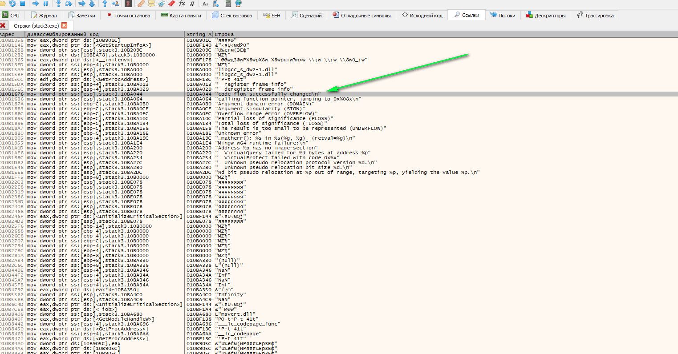This screenshot has height=354, width=678.
Task: Open the Сценарий tab
Action: tap(307, 15)
